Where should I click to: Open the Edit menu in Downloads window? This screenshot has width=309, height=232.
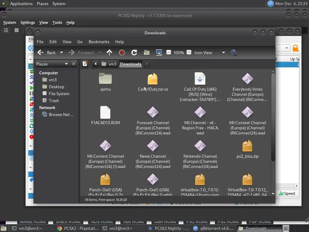coord(53,42)
